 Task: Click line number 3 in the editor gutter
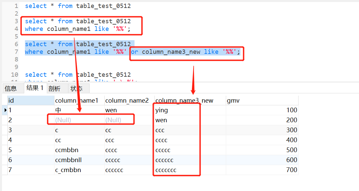click(16, 21)
